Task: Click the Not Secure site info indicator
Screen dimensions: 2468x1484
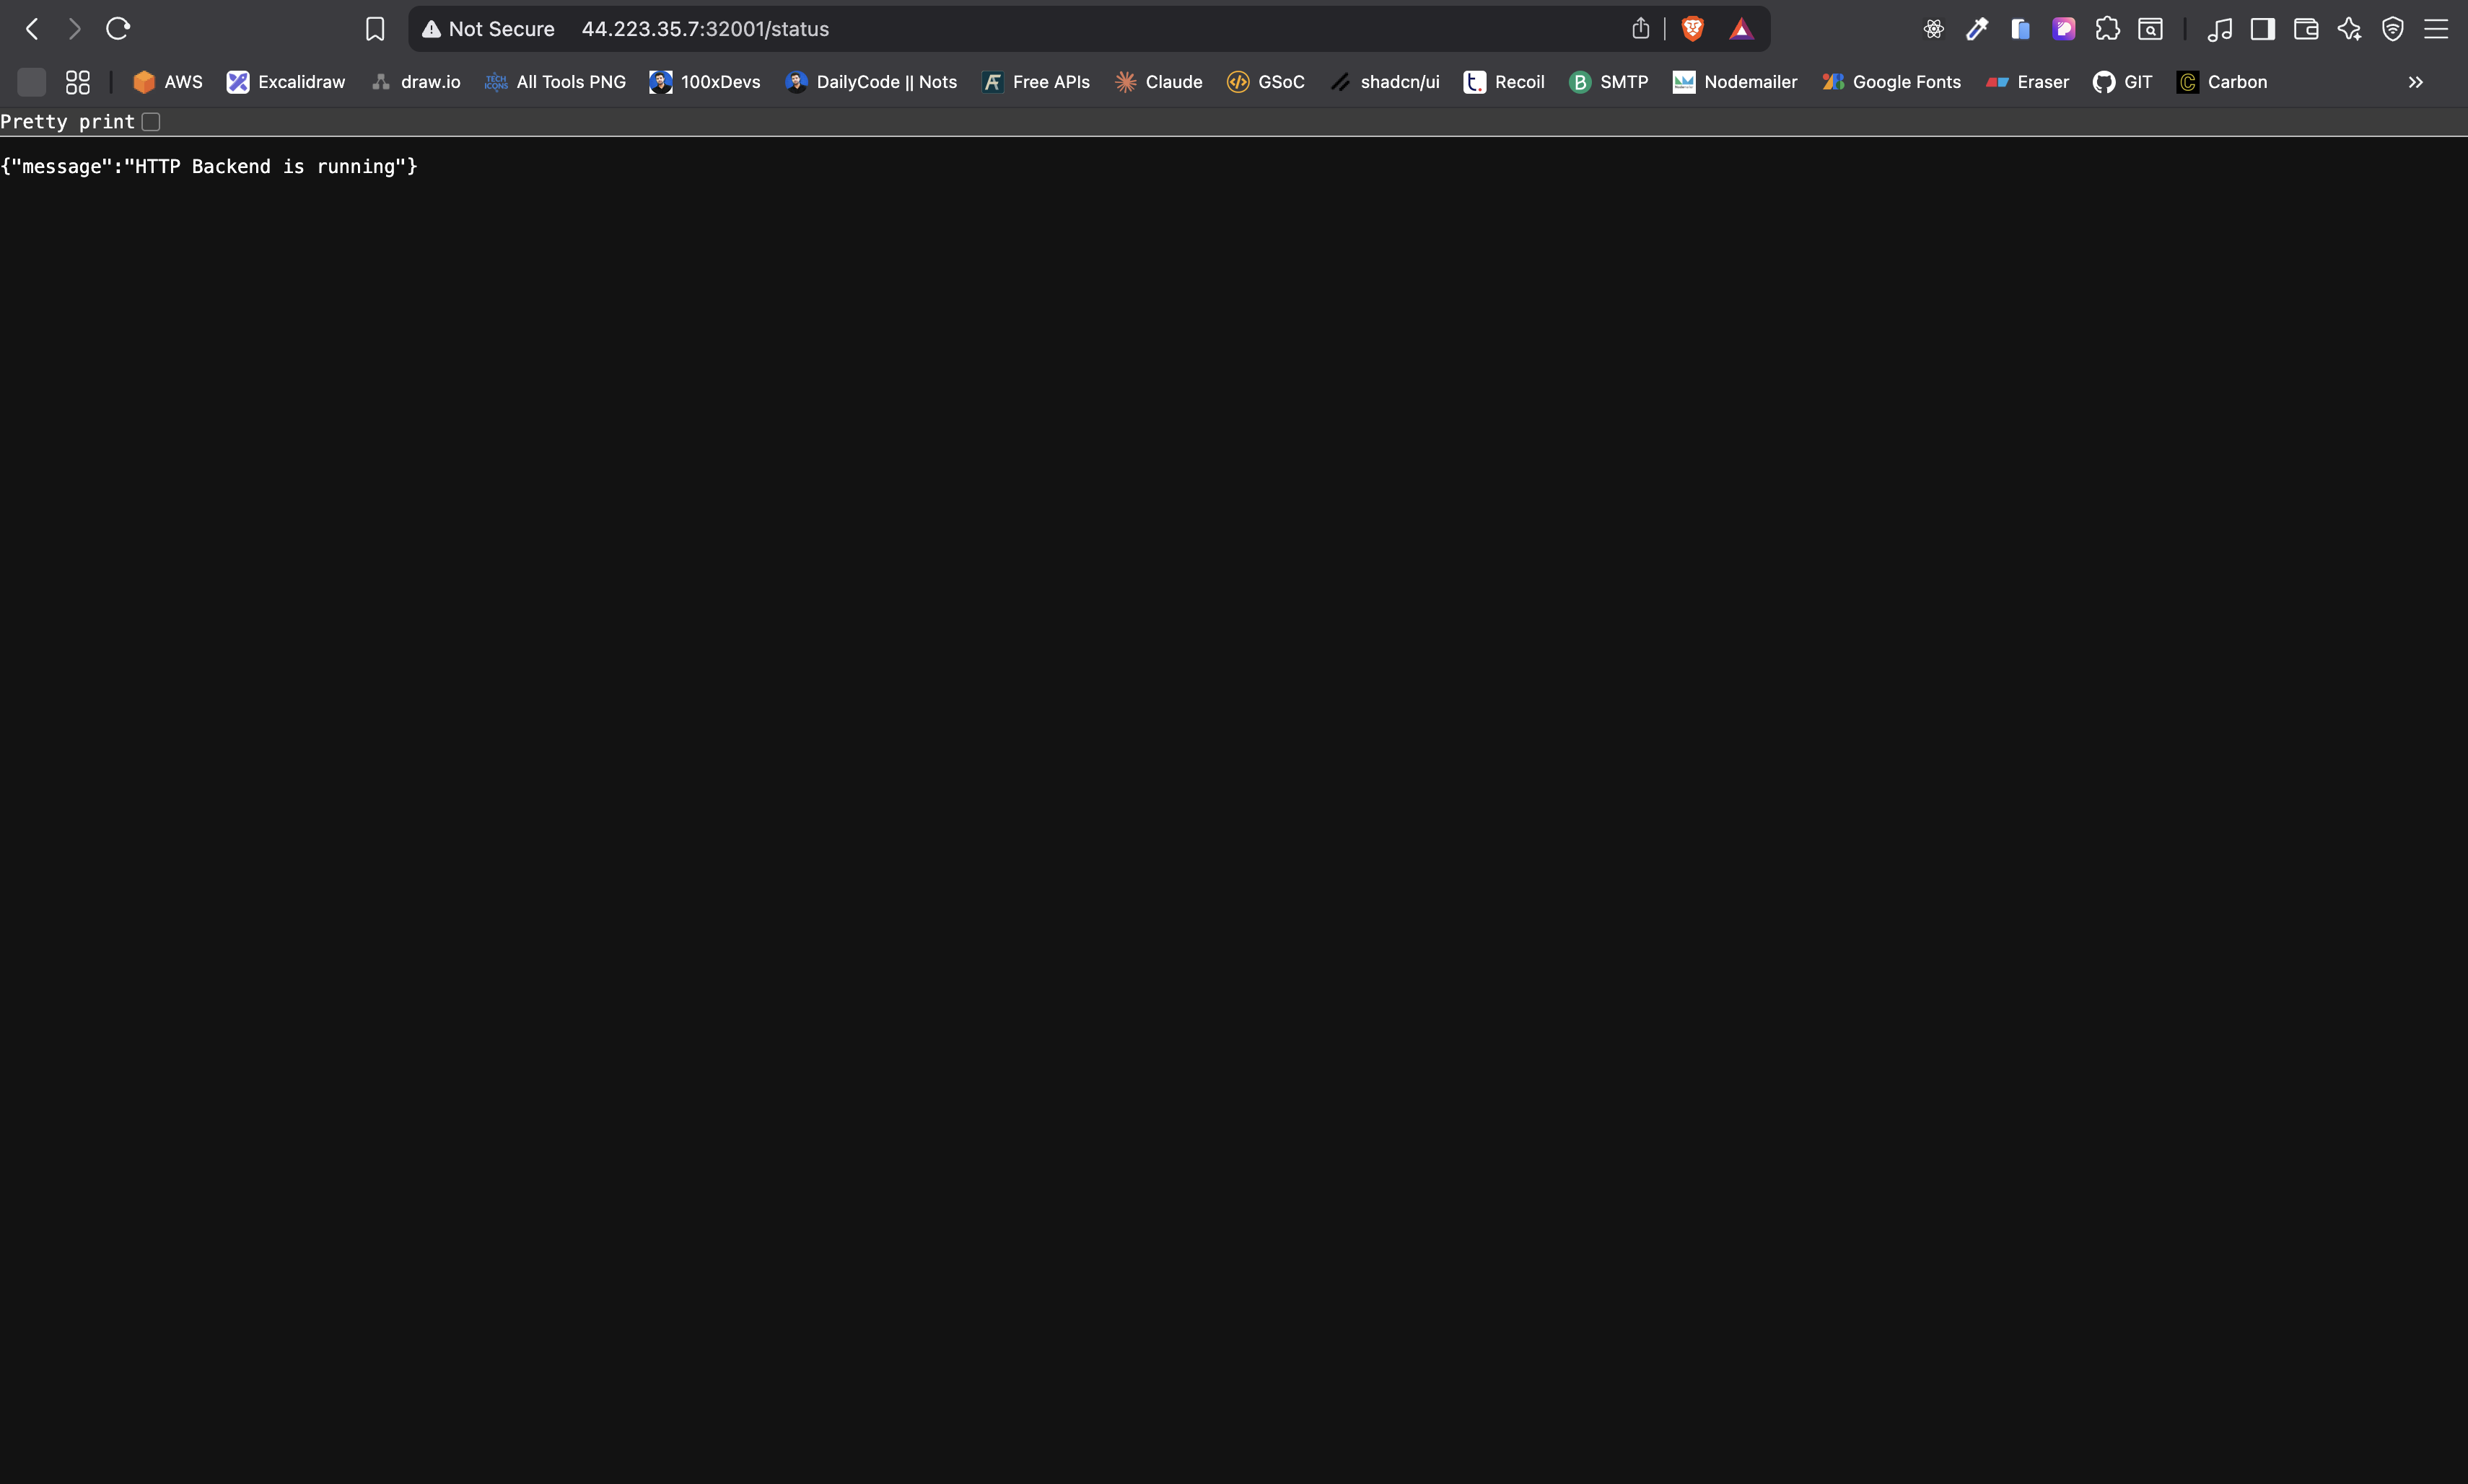Action: click(489, 29)
